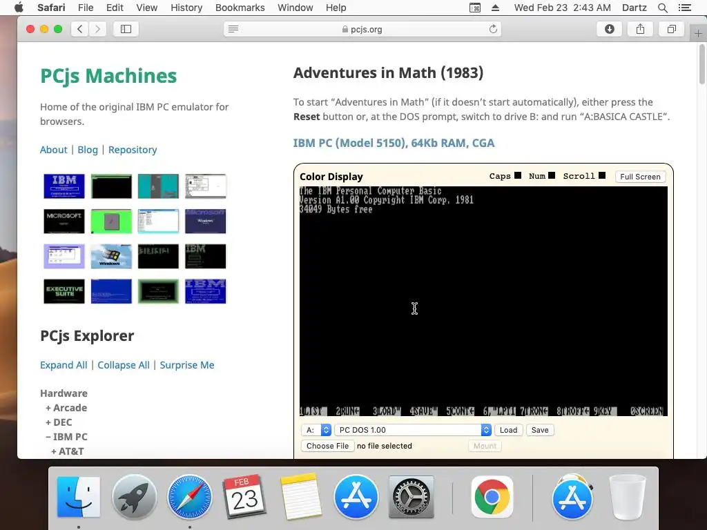
Task: Open the History menu
Action: click(186, 8)
